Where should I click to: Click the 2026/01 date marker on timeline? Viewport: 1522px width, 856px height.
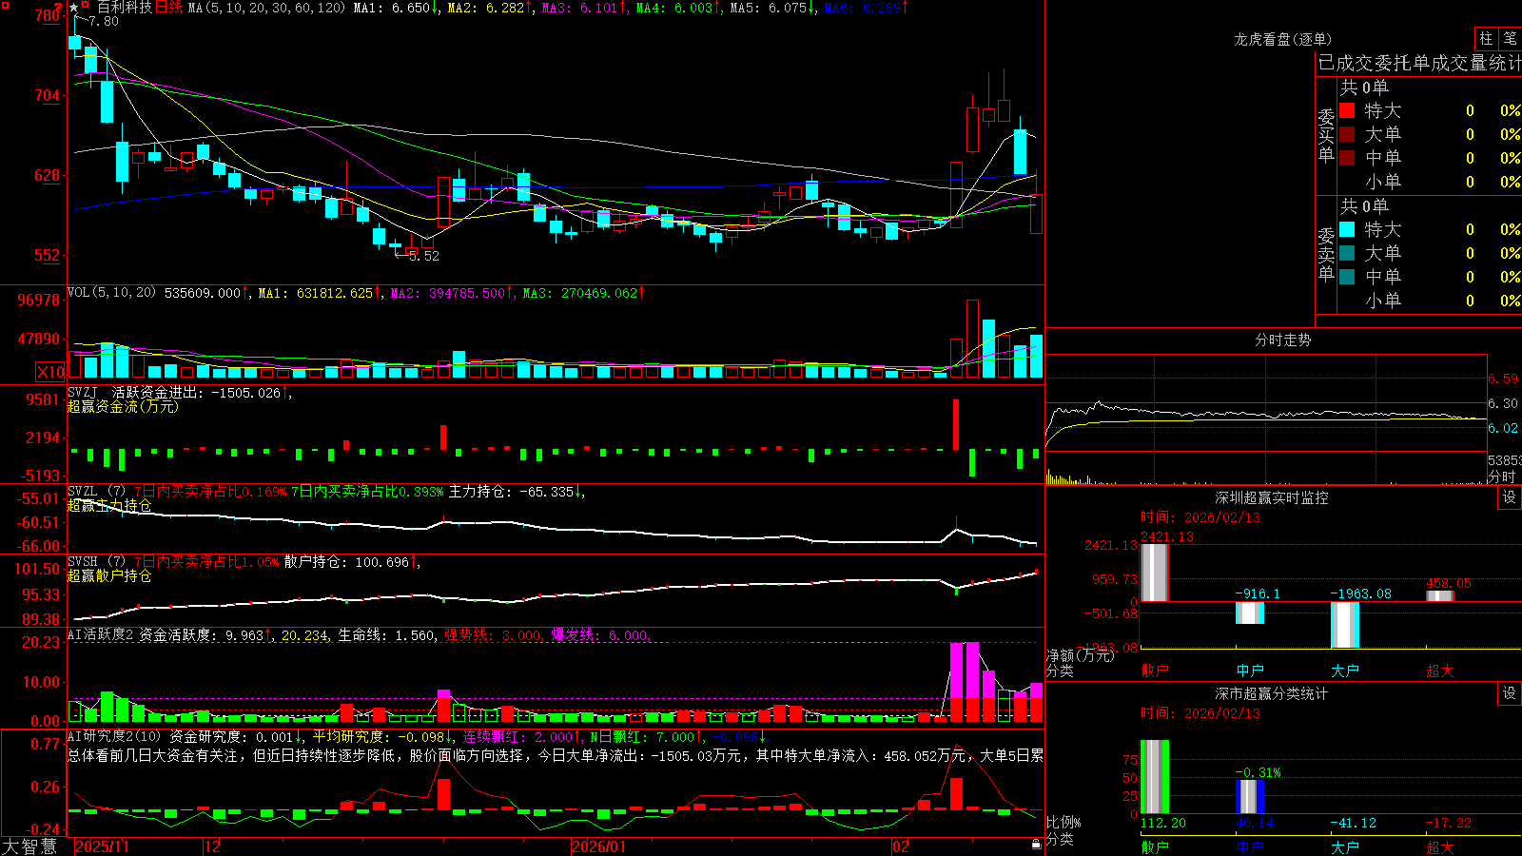[599, 846]
